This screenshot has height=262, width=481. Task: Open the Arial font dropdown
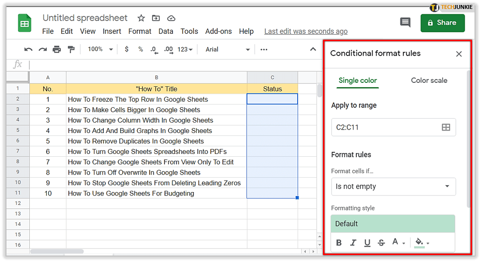click(228, 49)
